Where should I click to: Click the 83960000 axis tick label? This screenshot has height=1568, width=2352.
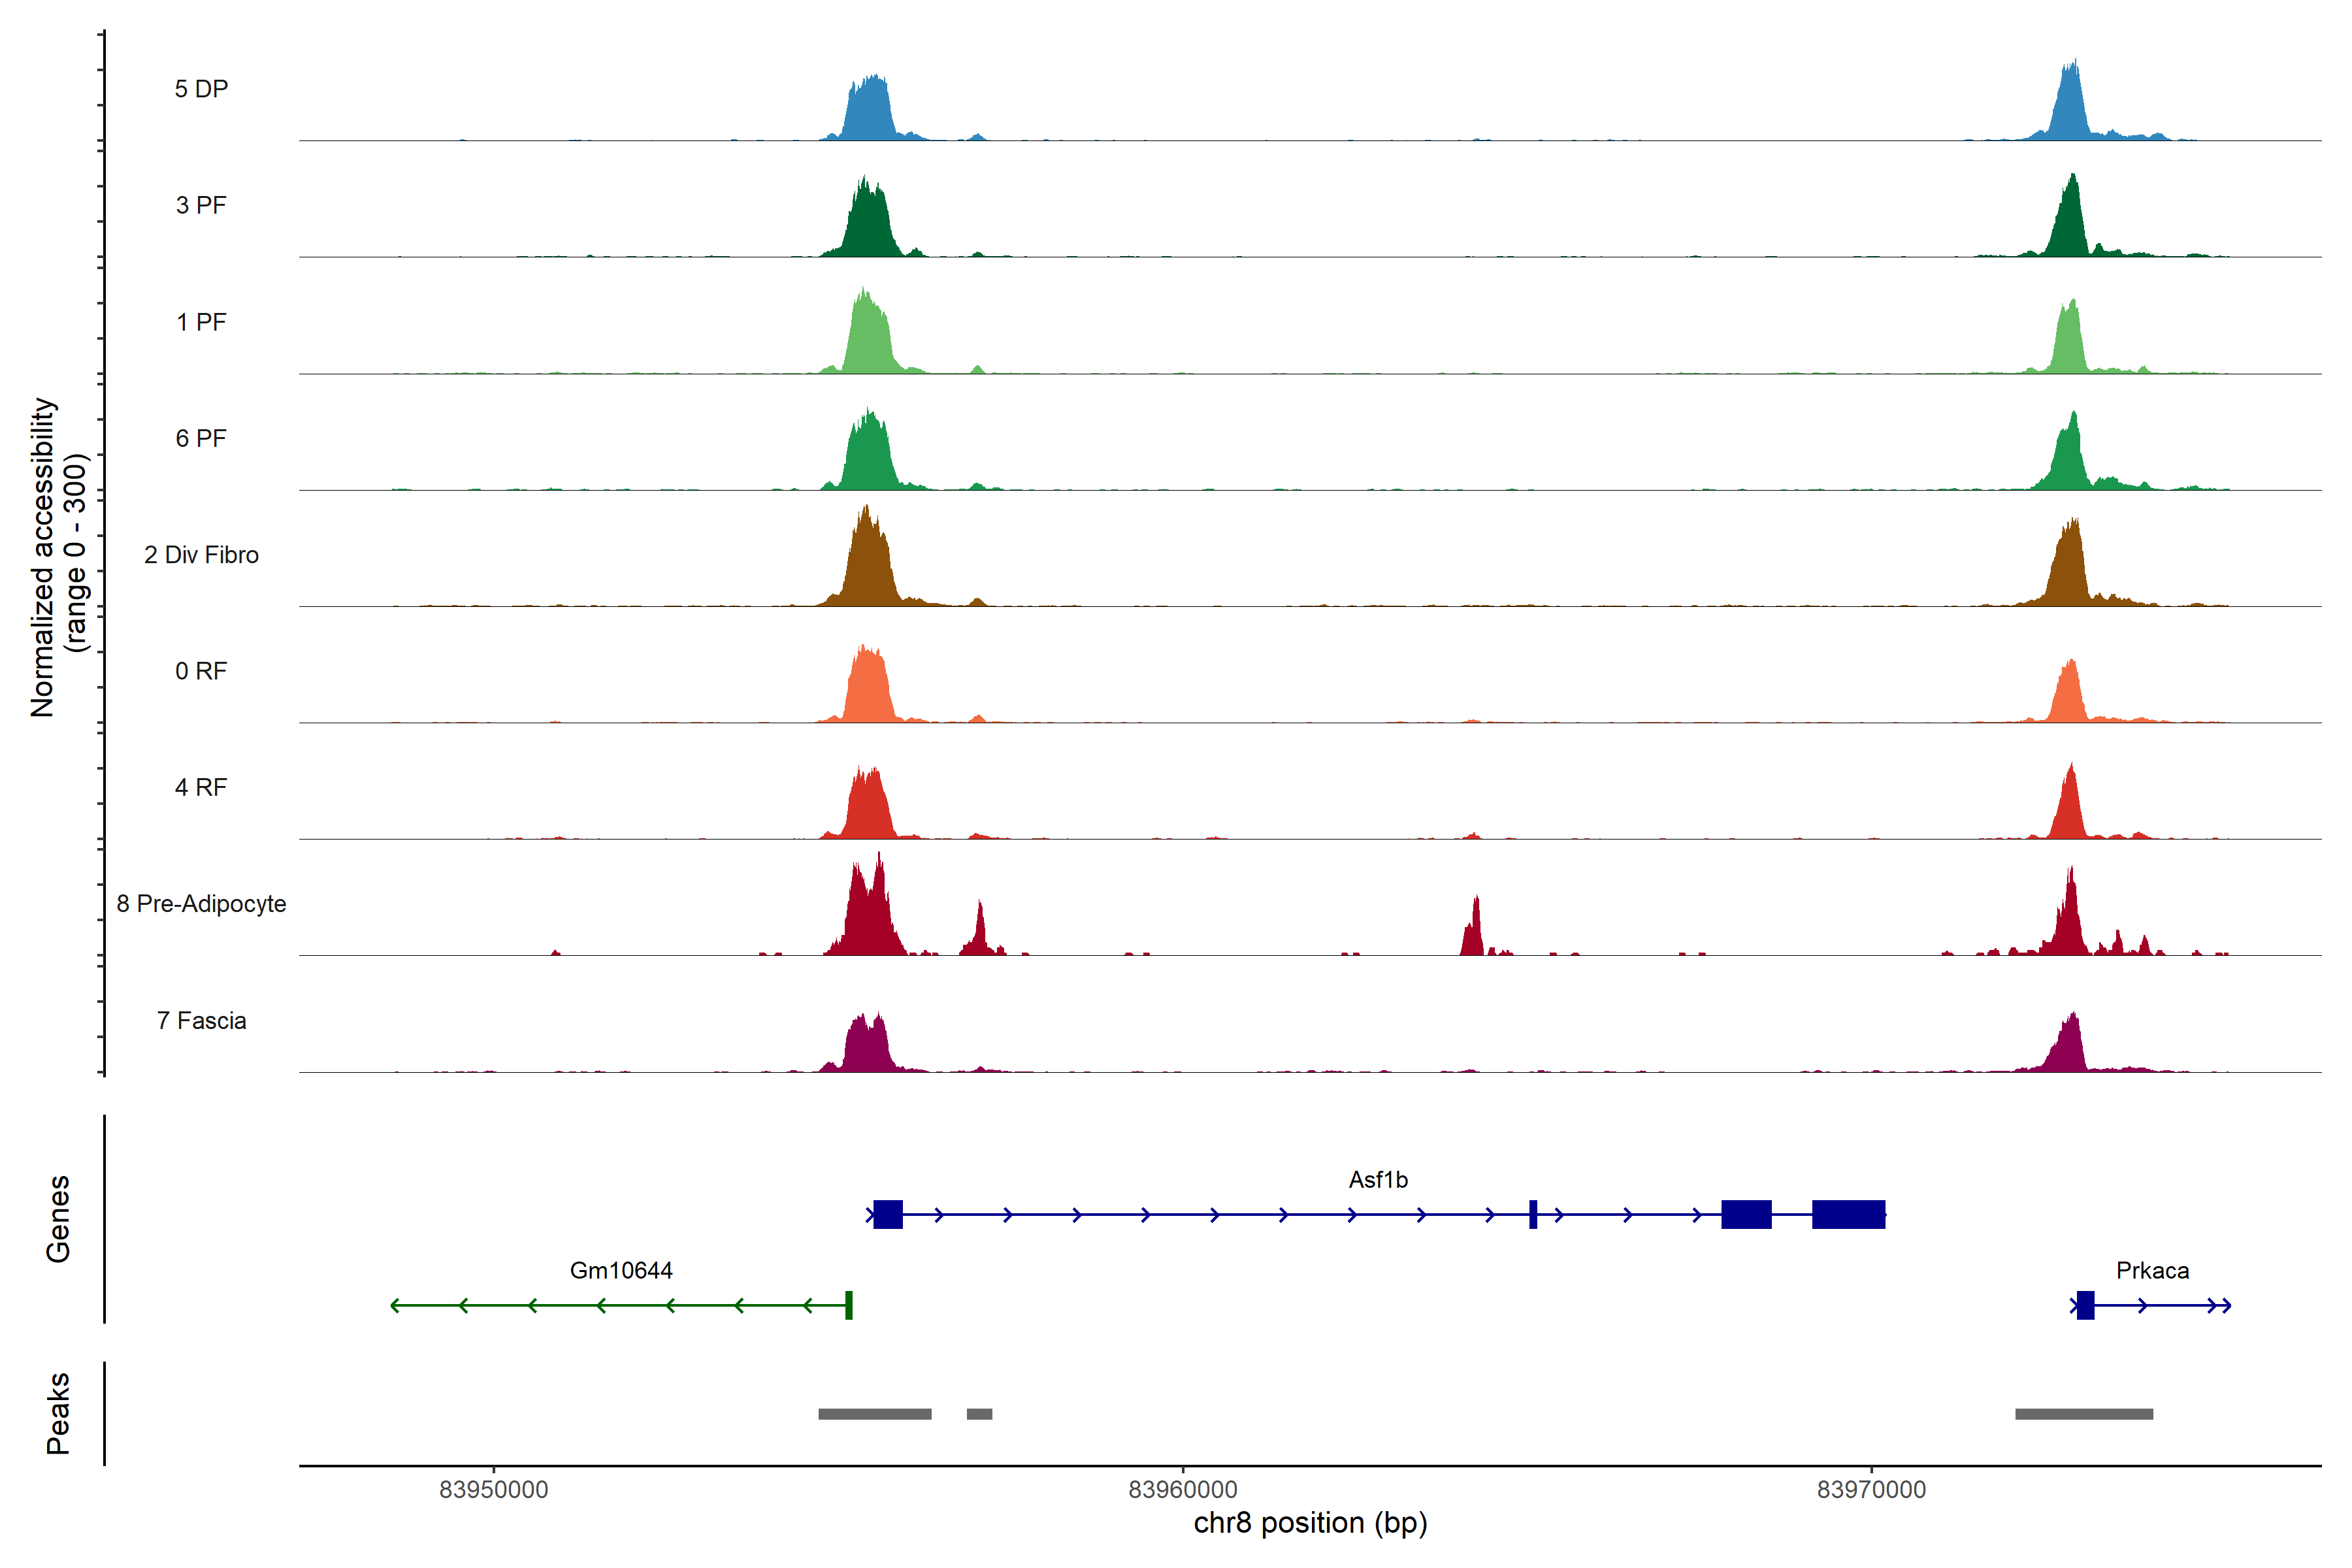click(x=1183, y=1490)
